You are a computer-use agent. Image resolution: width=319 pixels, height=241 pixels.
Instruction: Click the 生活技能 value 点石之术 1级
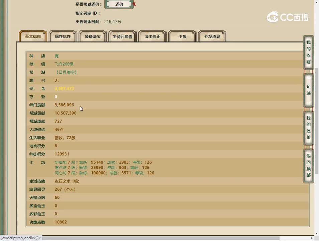[67, 181]
